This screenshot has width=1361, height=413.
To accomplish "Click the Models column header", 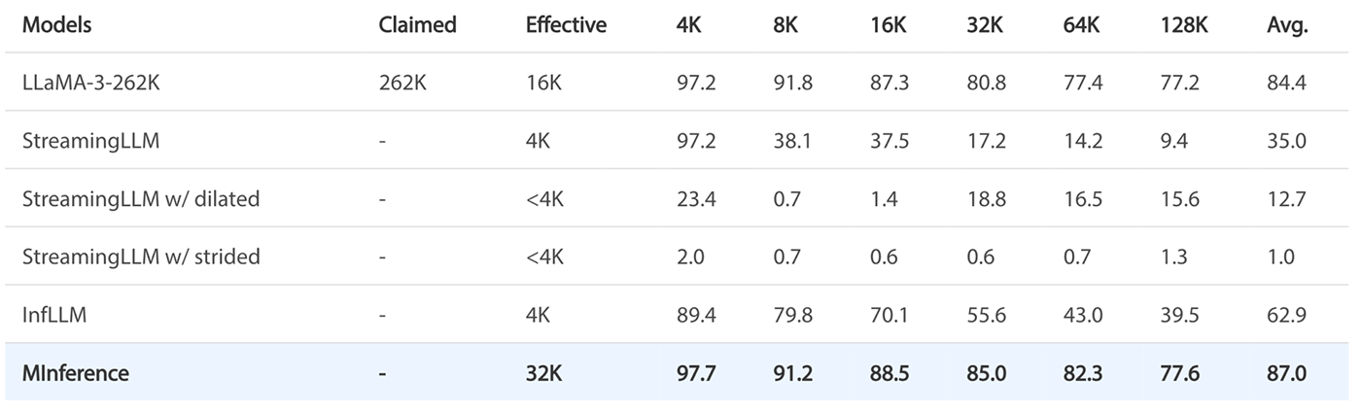I will [56, 26].
